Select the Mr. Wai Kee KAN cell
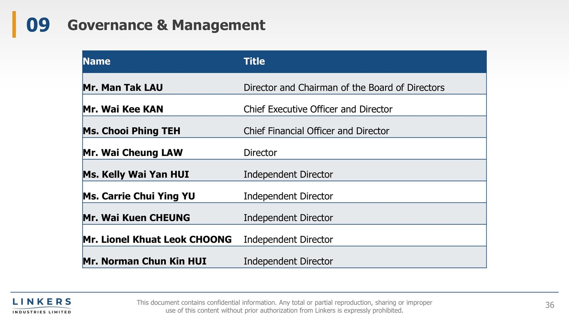Screen dimensions: 569x322 tap(123, 109)
